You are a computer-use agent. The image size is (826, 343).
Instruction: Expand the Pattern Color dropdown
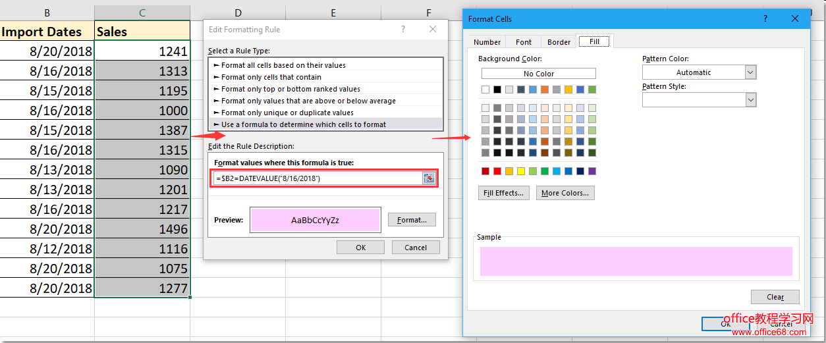pos(750,72)
